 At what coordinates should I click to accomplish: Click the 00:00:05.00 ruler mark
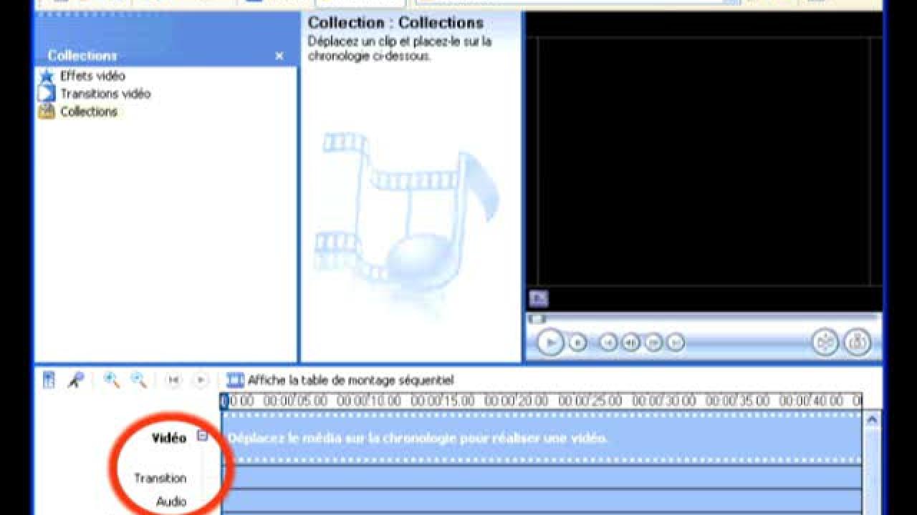click(x=295, y=401)
